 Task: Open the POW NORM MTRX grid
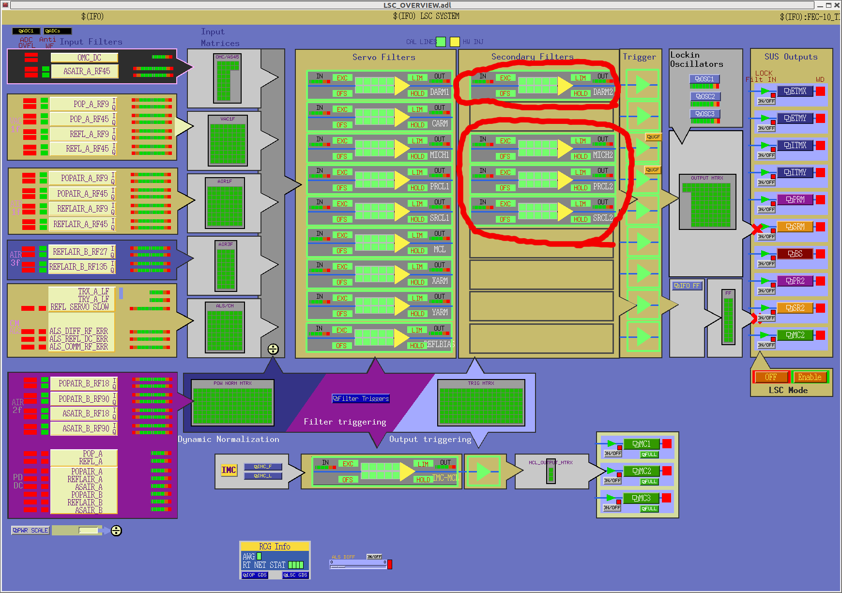232,403
